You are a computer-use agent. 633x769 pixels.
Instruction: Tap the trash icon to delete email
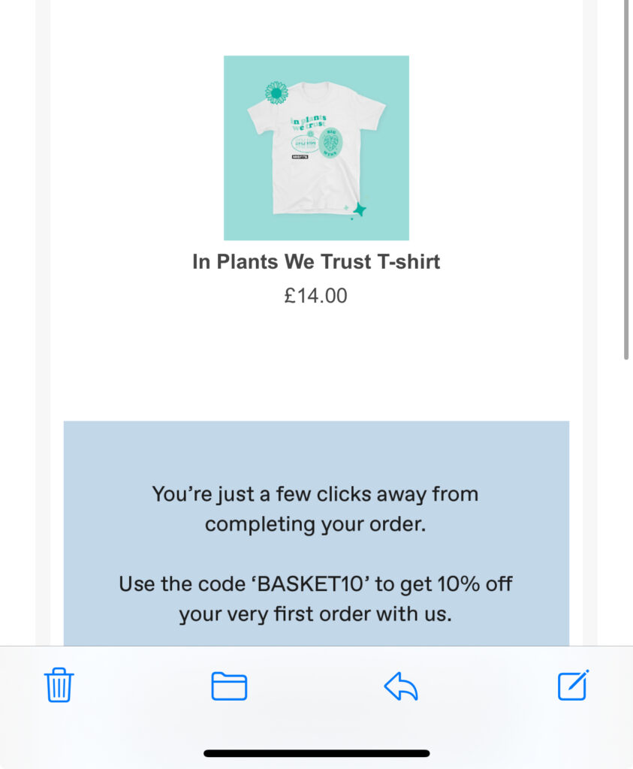pyautogui.click(x=59, y=685)
